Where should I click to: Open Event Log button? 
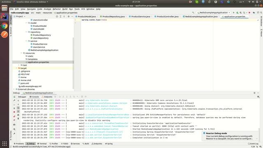tap(253, 143)
